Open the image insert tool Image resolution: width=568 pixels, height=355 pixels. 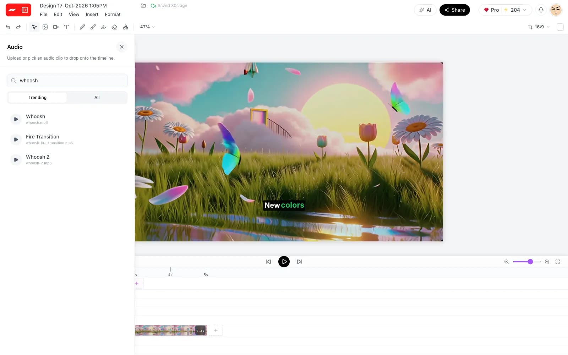coord(45,27)
